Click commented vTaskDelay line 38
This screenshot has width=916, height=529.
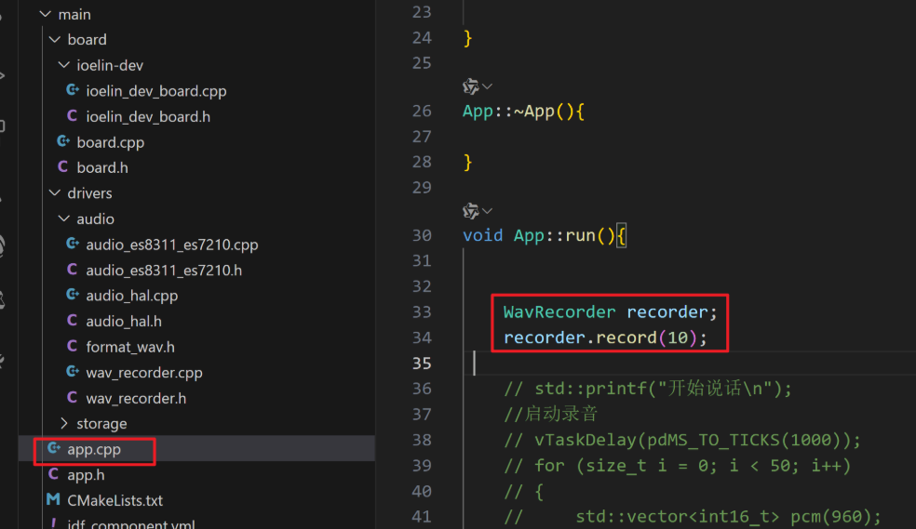[682, 440]
